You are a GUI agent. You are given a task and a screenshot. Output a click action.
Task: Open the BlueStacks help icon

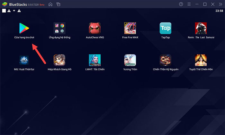[x=182, y=5]
